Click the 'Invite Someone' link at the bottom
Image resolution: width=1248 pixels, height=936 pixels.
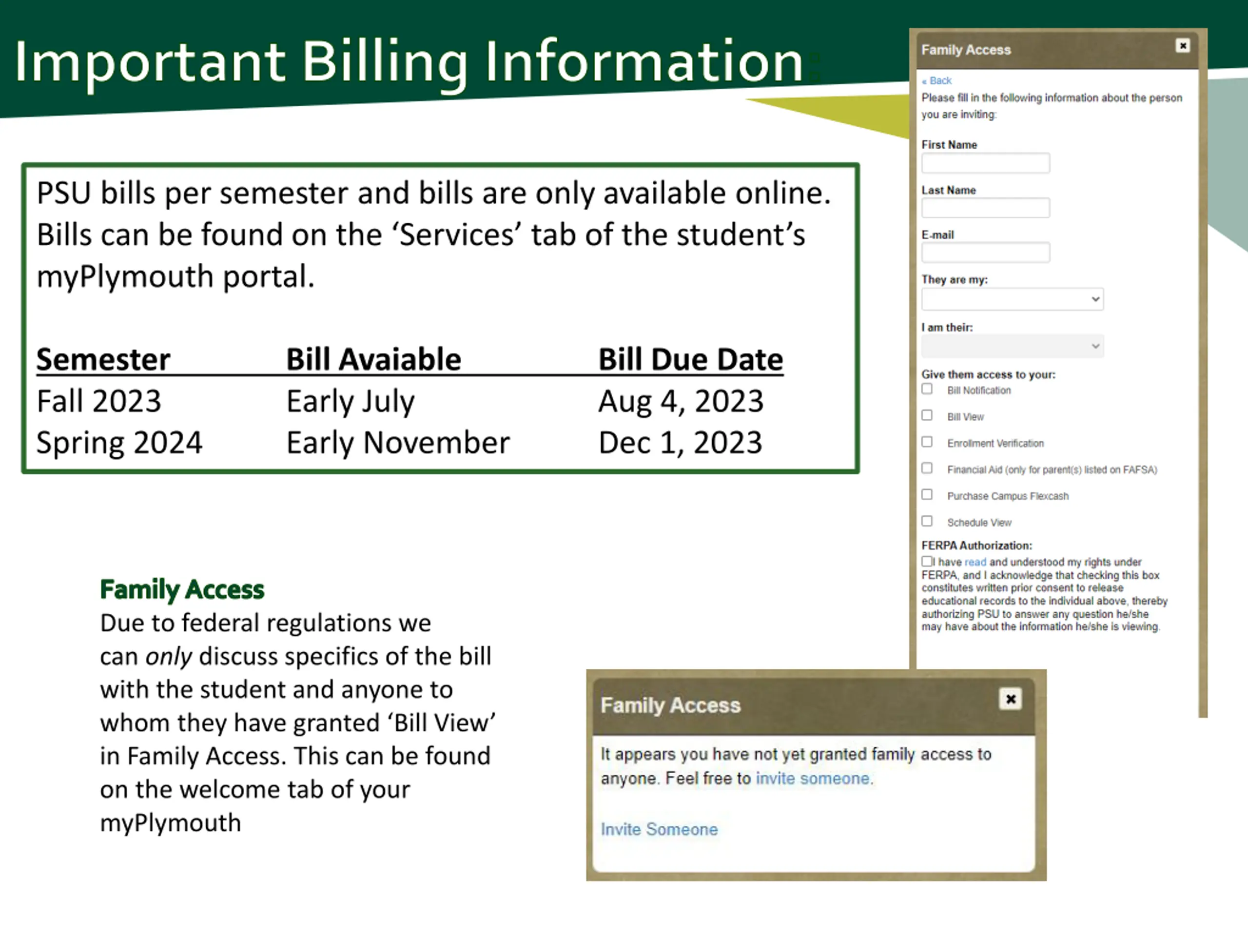[x=659, y=829]
